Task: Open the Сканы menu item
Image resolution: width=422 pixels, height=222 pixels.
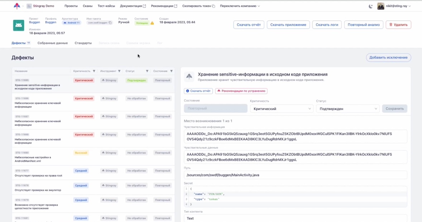Action: (x=87, y=6)
